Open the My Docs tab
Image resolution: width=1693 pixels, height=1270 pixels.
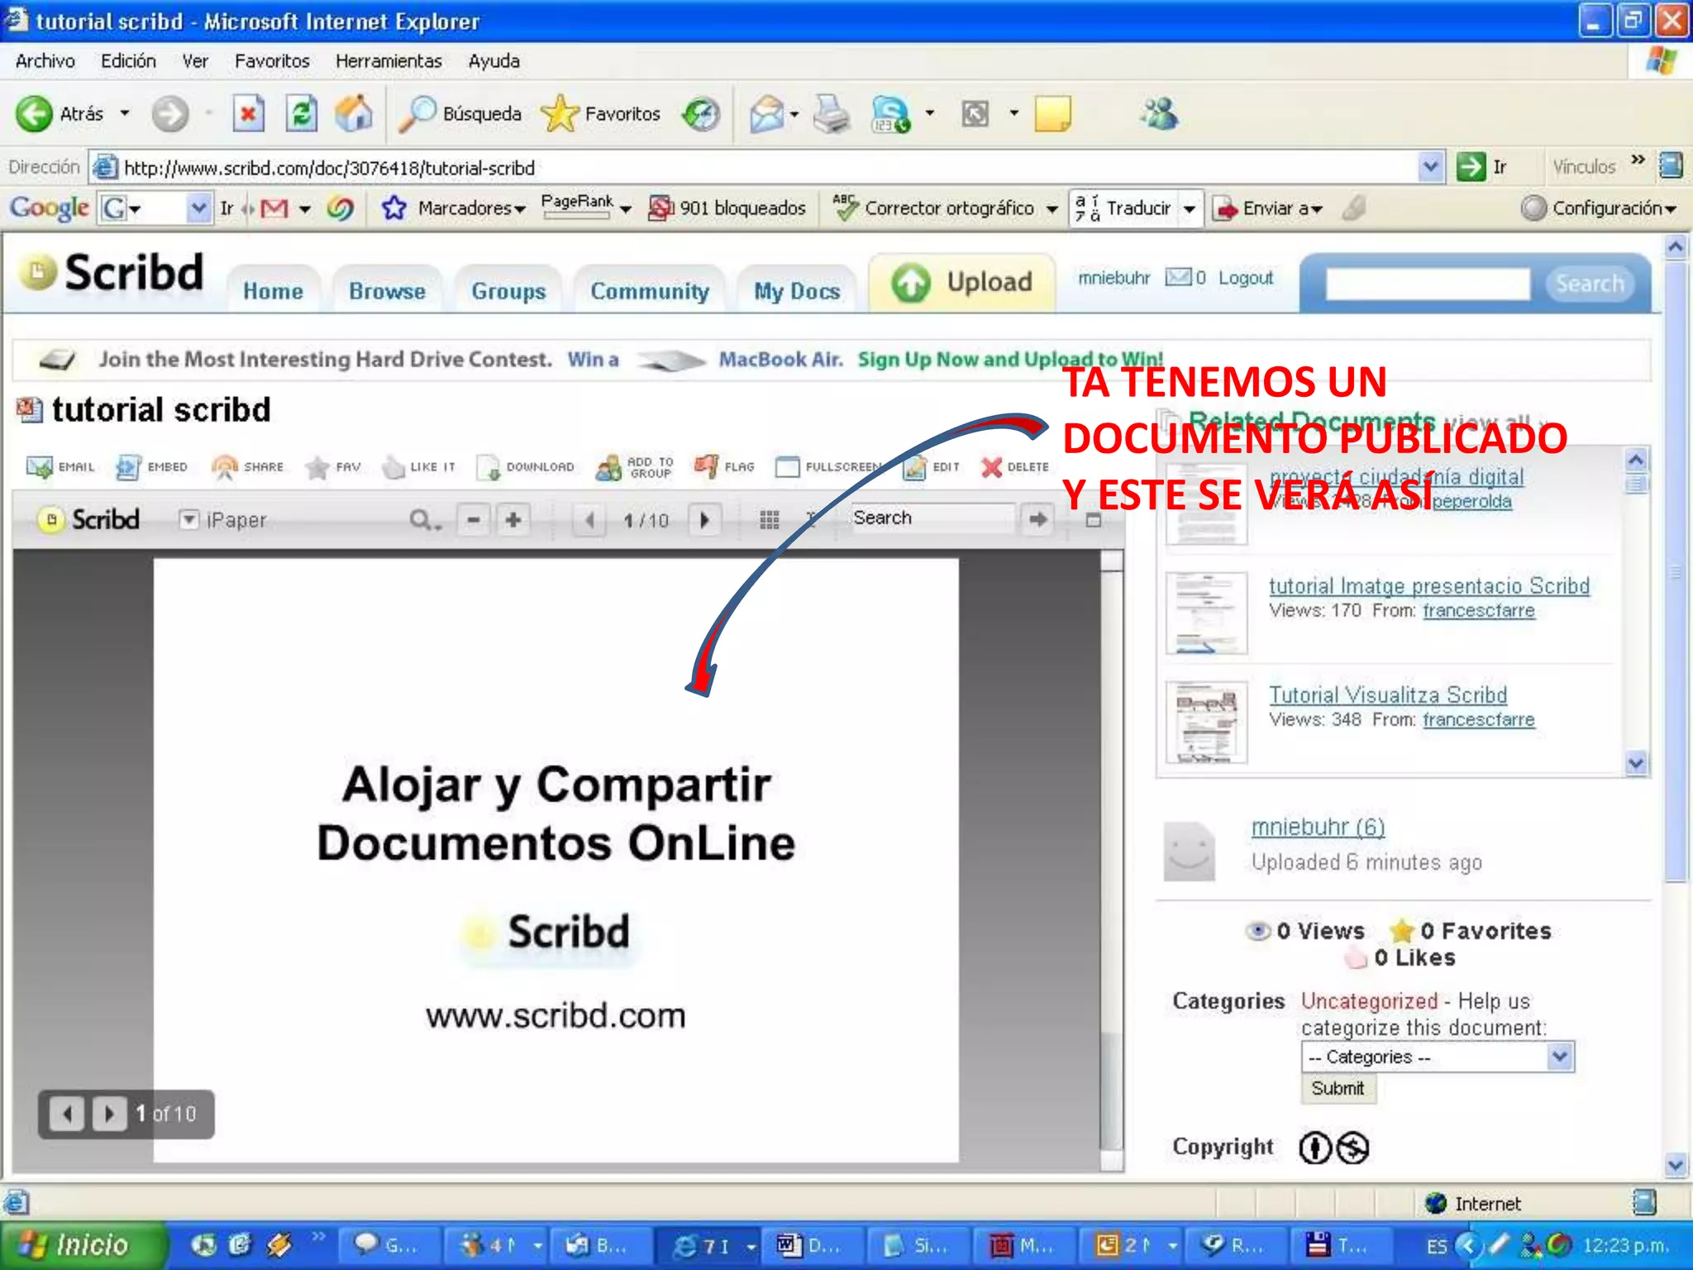(x=797, y=291)
